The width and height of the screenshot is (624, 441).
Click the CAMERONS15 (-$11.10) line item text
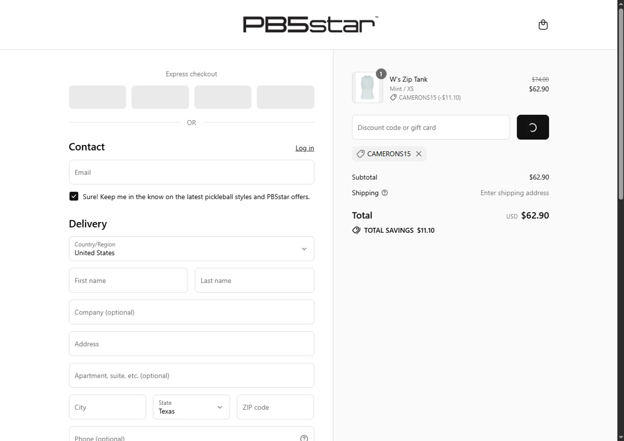click(430, 98)
